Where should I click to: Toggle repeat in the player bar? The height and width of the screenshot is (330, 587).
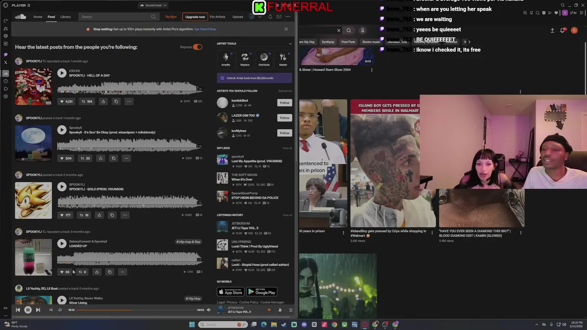pyautogui.click(x=60, y=310)
